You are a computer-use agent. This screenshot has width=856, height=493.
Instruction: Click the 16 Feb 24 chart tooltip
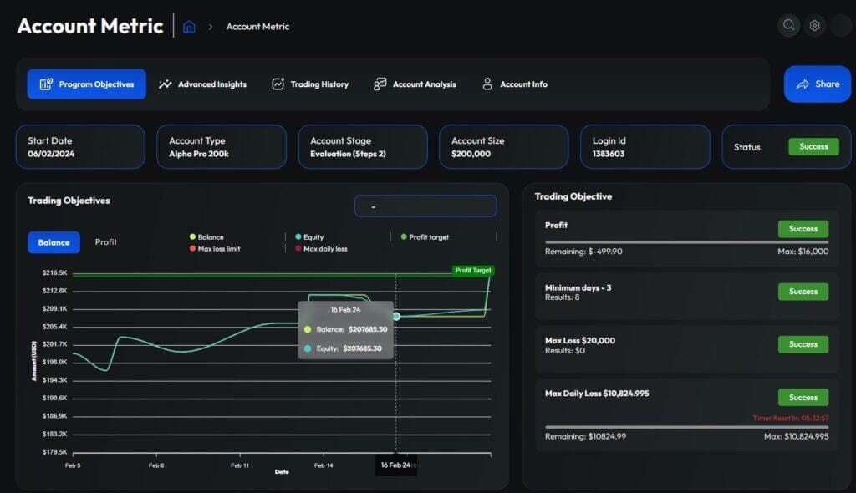click(345, 329)
